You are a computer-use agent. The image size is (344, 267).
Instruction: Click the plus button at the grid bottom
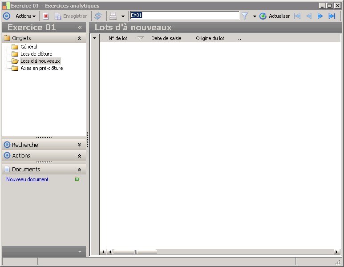[x=103, y=252]
